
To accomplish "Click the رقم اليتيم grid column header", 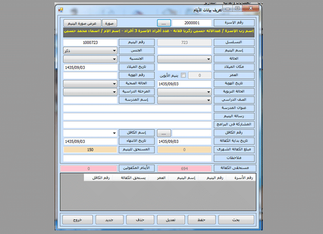I will coord(212,177).
